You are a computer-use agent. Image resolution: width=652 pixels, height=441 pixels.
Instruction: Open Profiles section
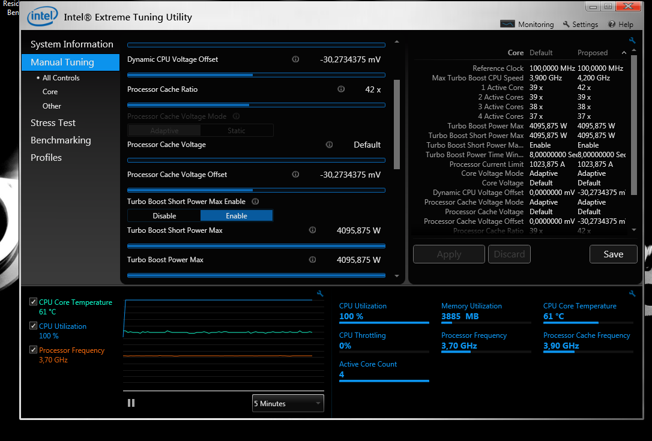coord(46,158)
